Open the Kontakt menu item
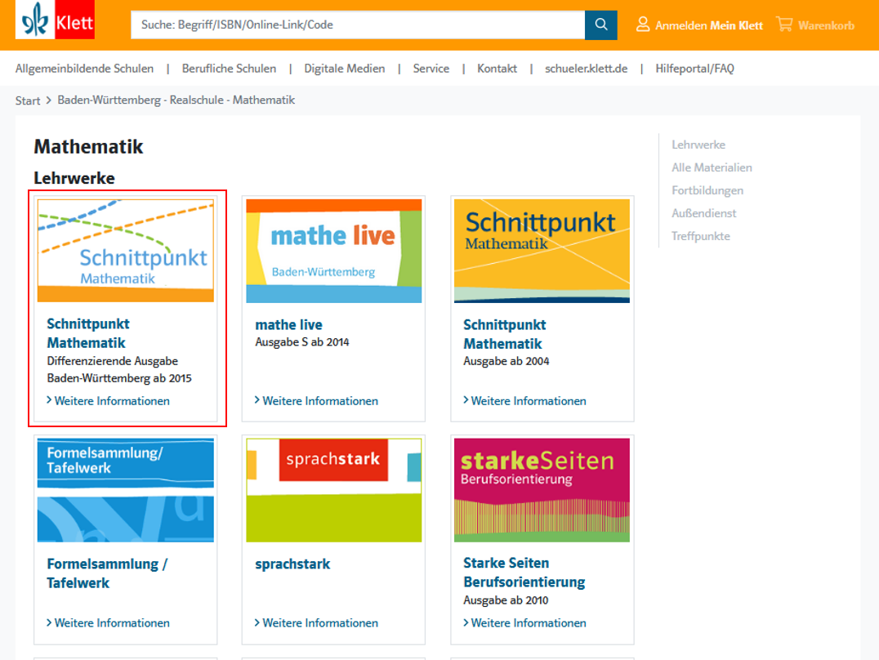 coord(497,69)
